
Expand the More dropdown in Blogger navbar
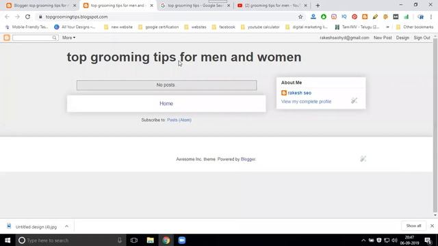pos(68,38)
